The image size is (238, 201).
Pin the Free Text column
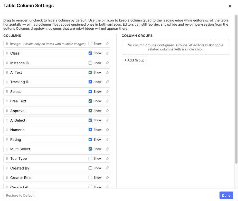107,101
